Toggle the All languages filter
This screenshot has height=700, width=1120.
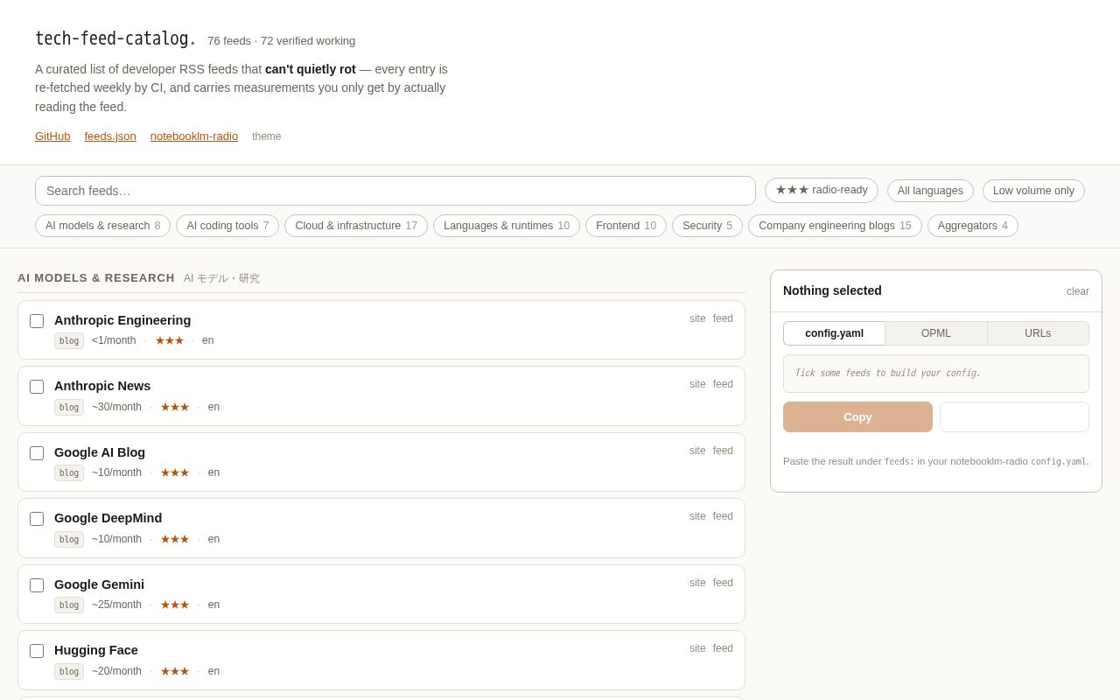(930, 191)
